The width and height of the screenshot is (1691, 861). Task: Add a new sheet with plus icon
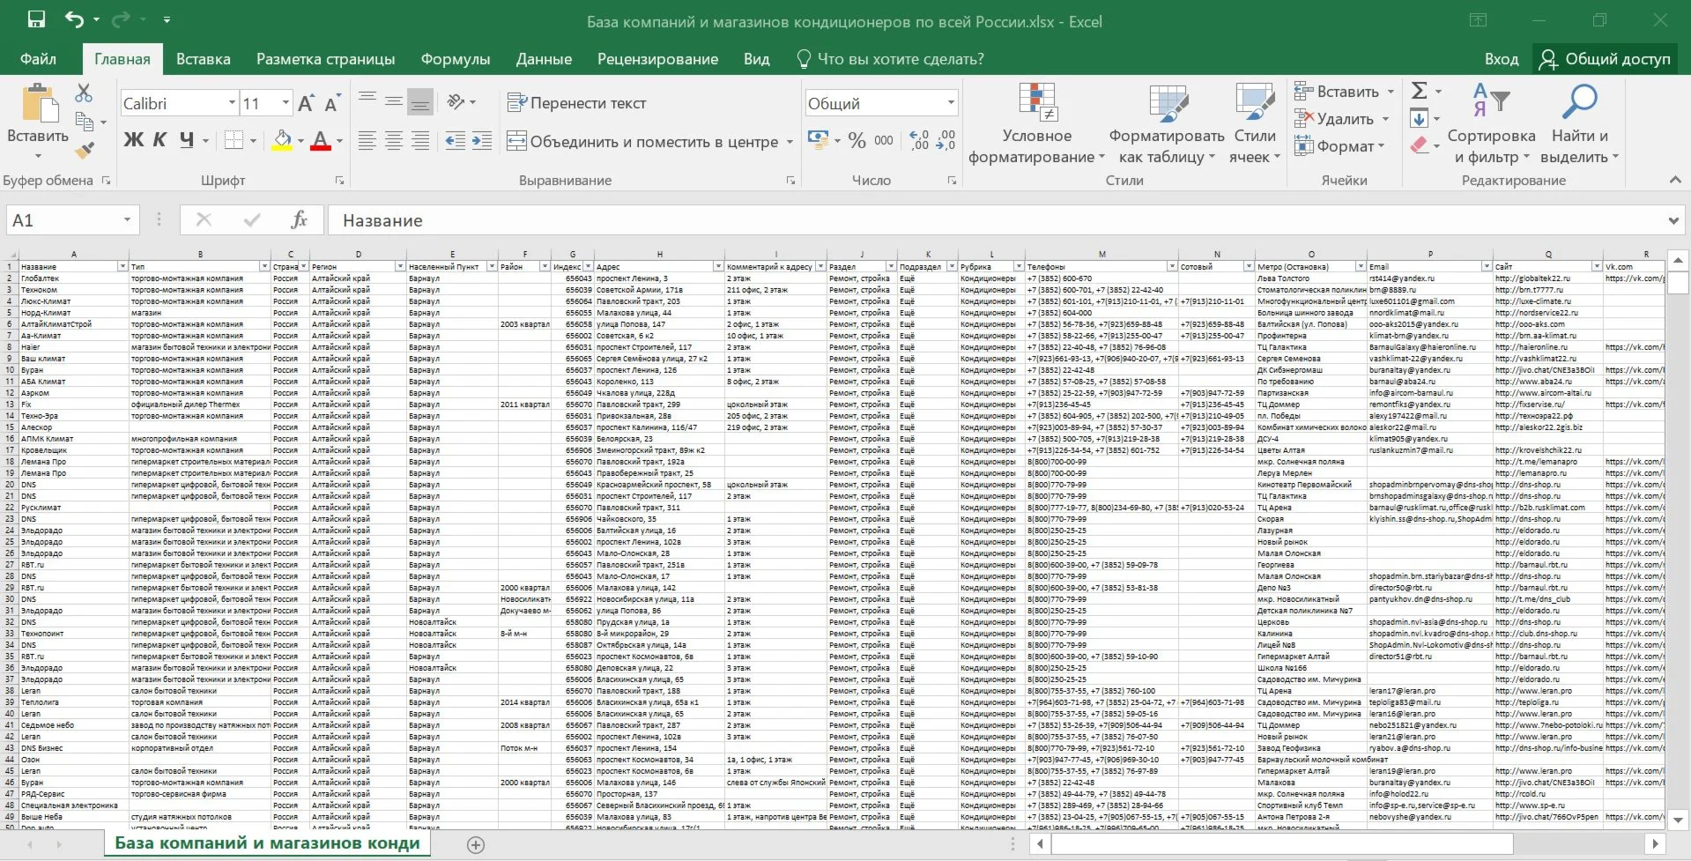coord(476,845)
